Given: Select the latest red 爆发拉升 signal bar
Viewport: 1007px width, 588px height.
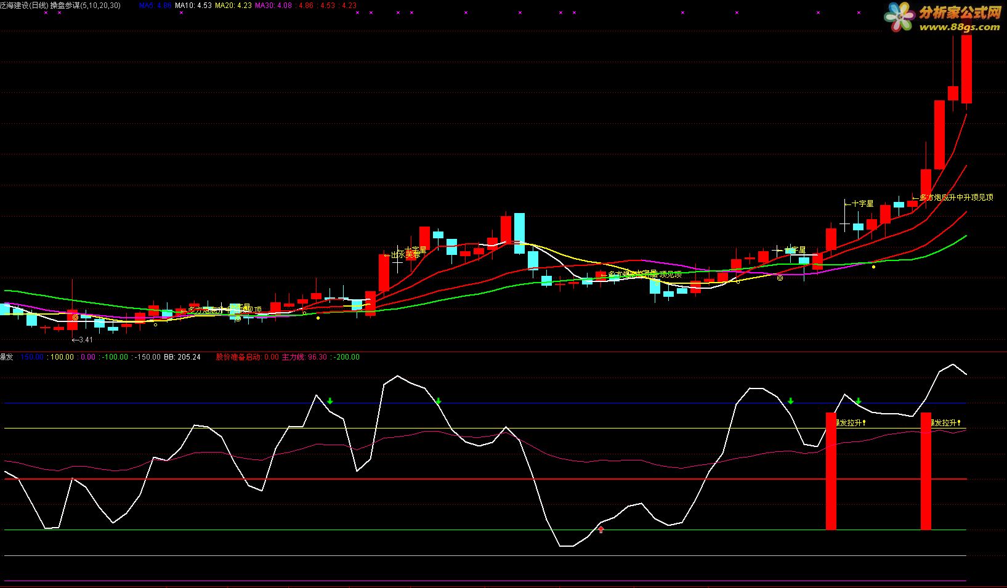Looking at the screenshot, I should pos(926,471).
